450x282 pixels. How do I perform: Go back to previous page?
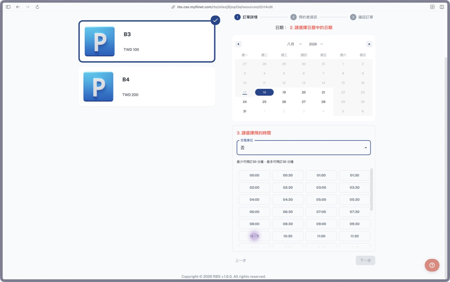(18, 7)
